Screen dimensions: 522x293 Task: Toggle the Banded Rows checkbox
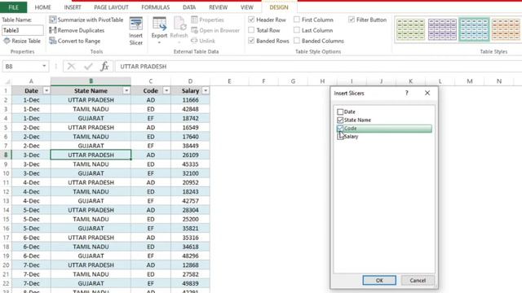pyautogui.click(x=251, y=41)
